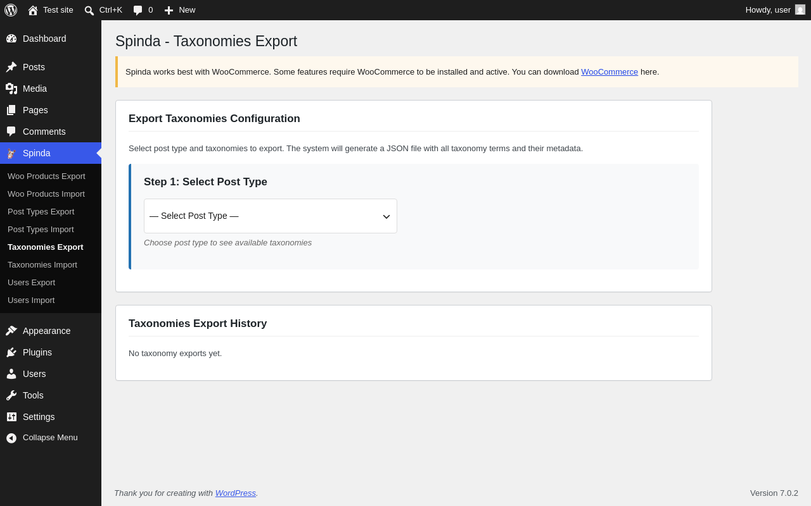Click 'Step 1: Select Post Type' heading
Screen dimensions: 811x506
(205, 182)
